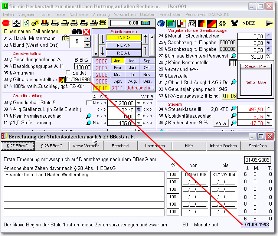Viewport: 278px width, 236px height.
Task: Click the Inhalte löschen button
Action: click(x=223, y=146)
